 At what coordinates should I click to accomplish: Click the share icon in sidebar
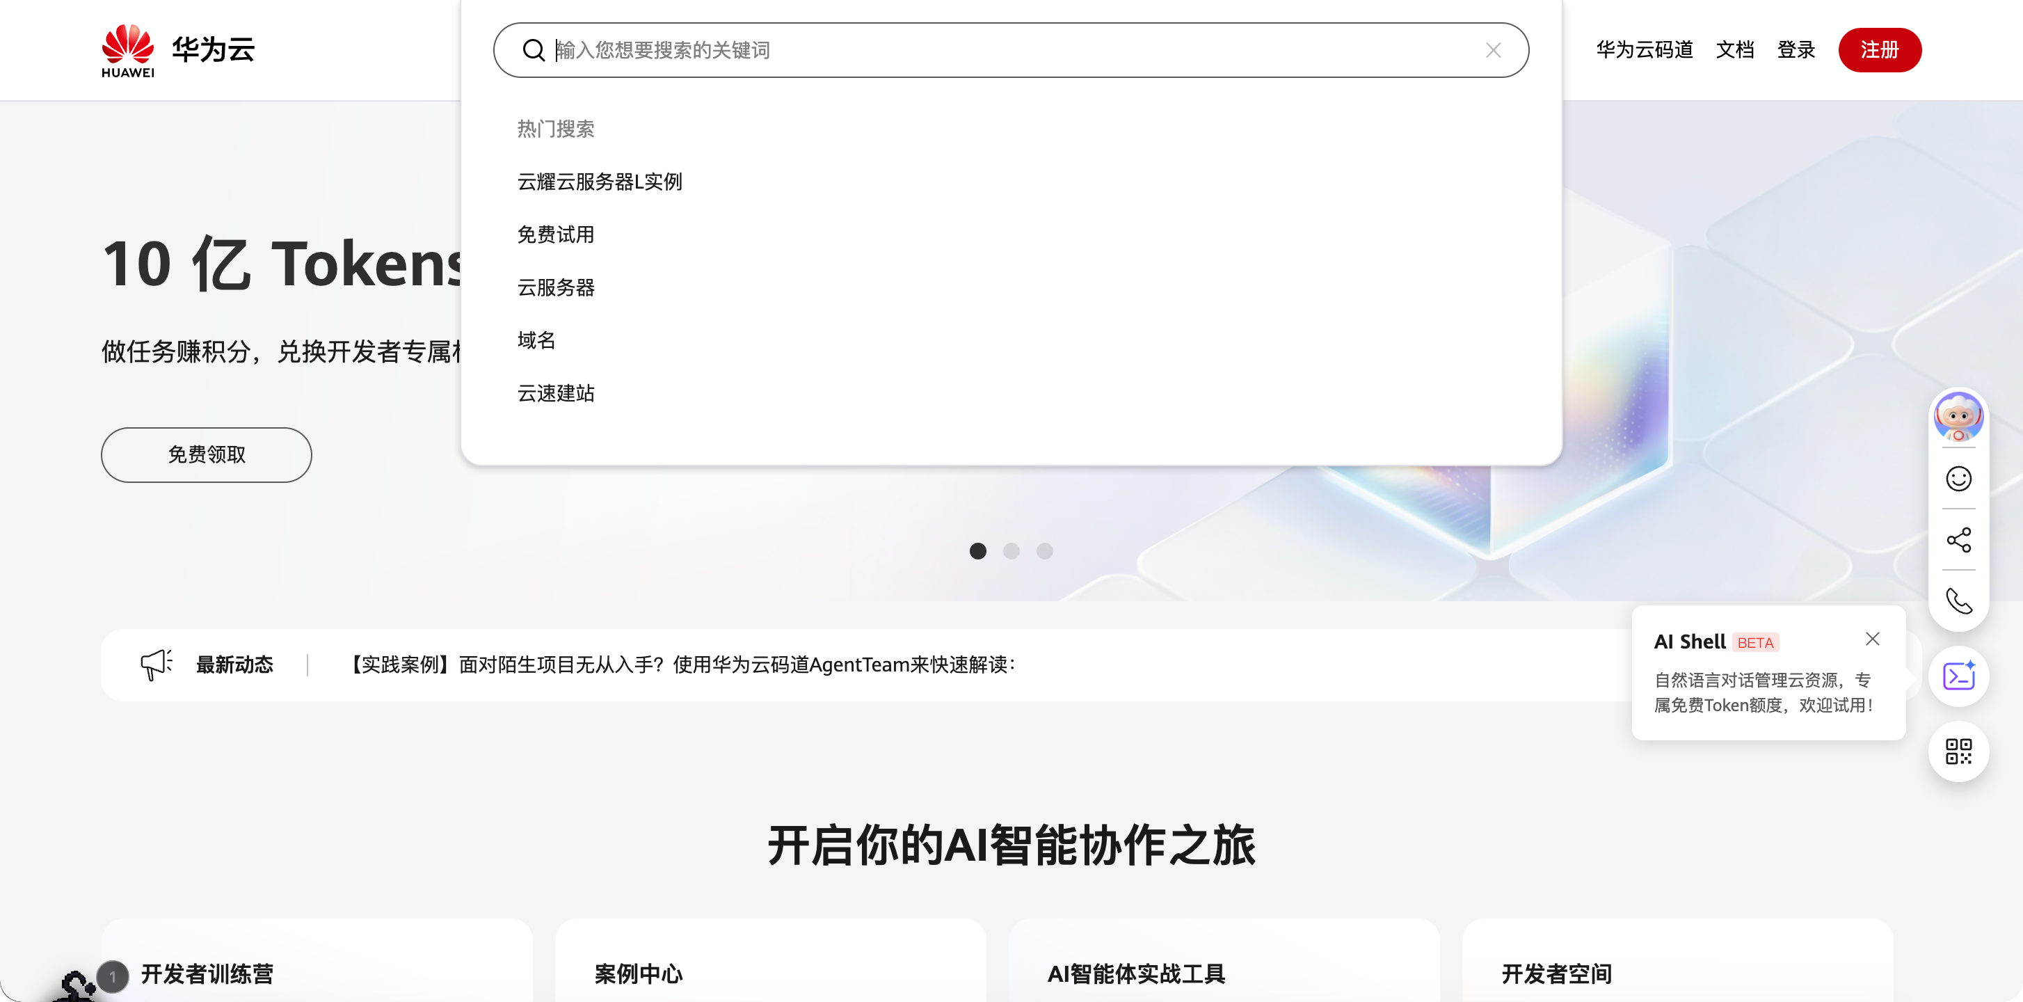pos(1958,539)
